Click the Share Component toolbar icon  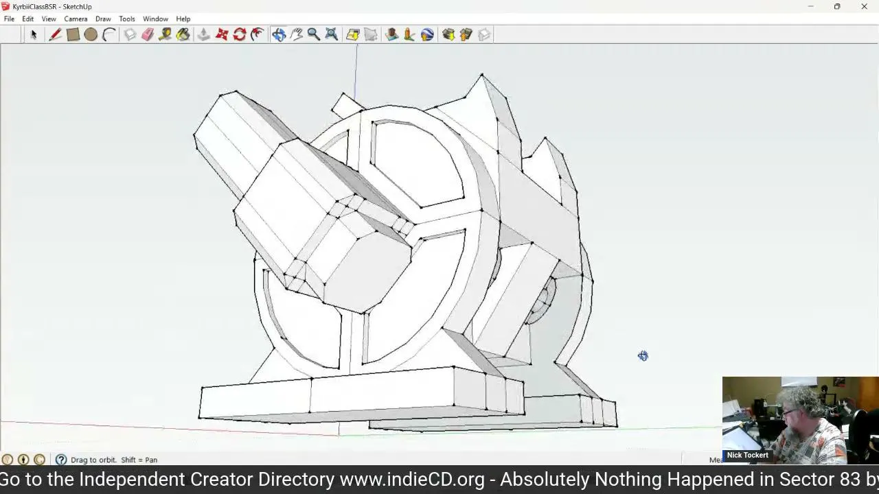click(x=466, y=34)
